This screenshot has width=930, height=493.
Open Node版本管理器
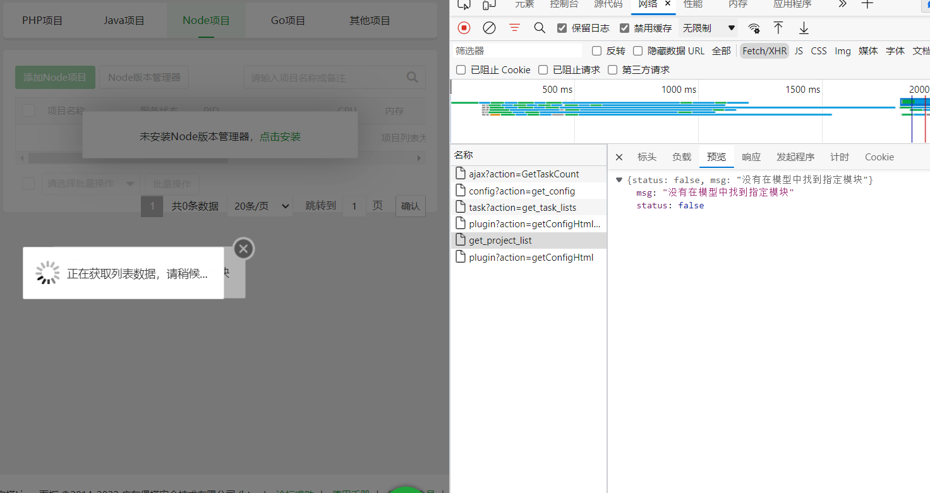tap(144, 77)
